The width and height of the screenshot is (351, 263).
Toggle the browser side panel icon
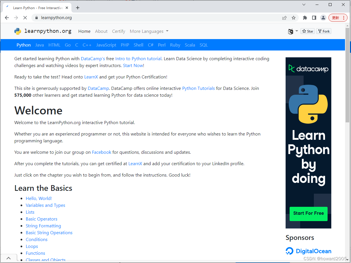click(x=314, y=18)
